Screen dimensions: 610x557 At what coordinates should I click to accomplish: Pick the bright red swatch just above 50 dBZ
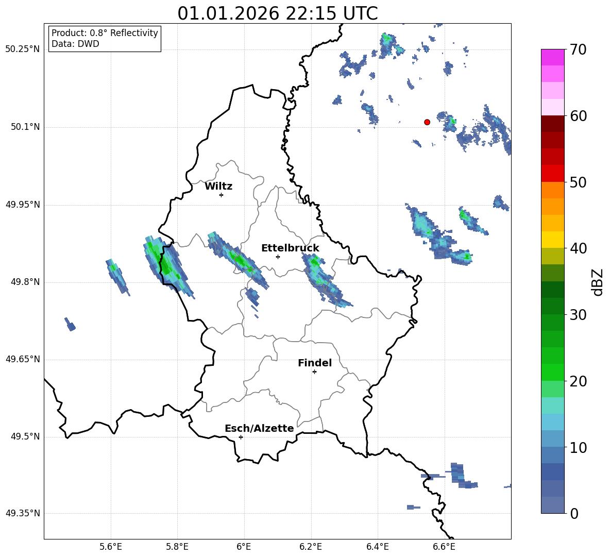[552, 174]
